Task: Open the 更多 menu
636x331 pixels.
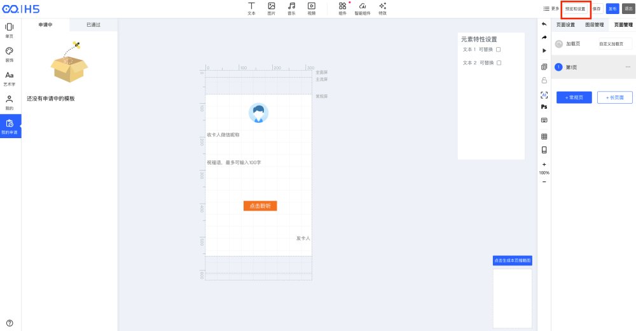Action: tap(551, 9)
